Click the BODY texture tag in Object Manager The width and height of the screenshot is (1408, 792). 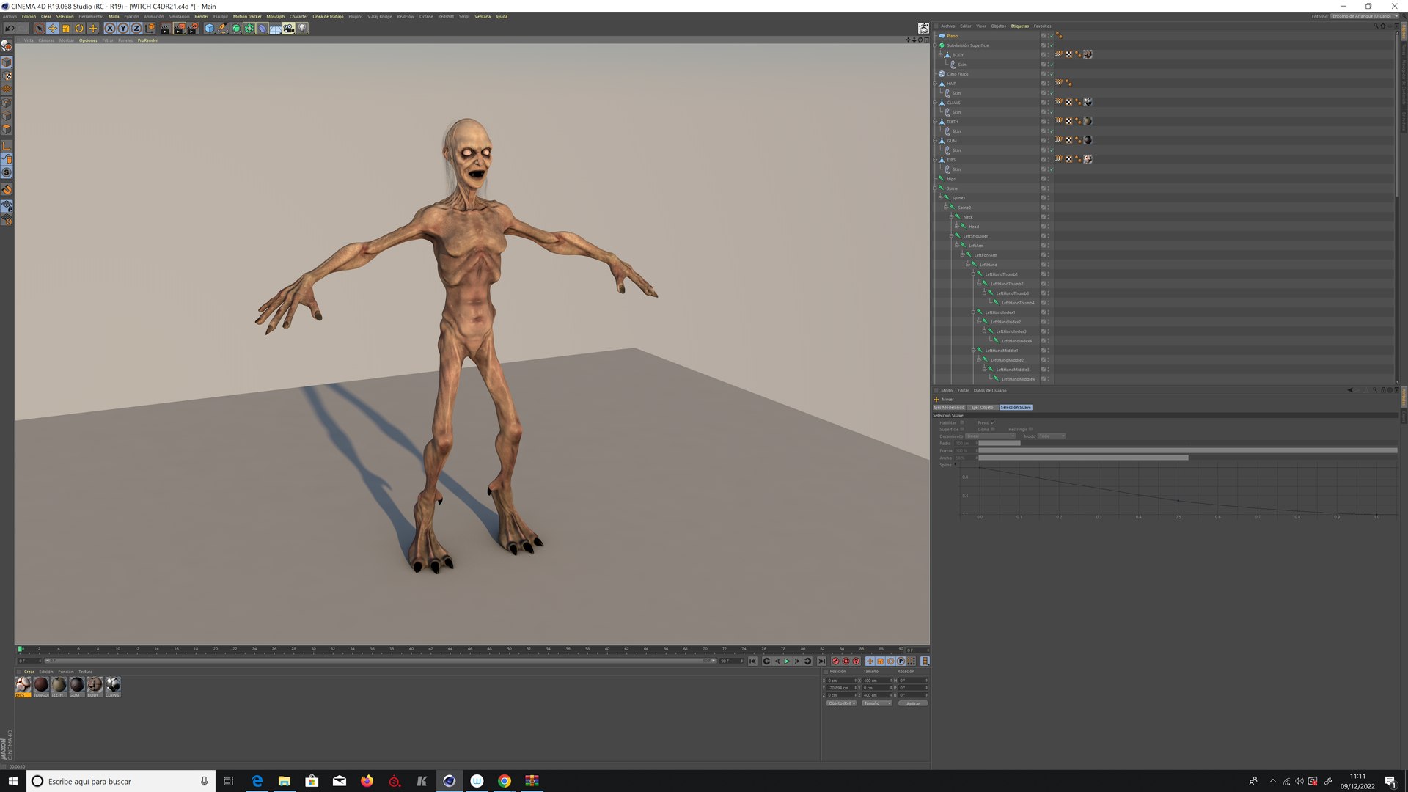(1088, 54)
